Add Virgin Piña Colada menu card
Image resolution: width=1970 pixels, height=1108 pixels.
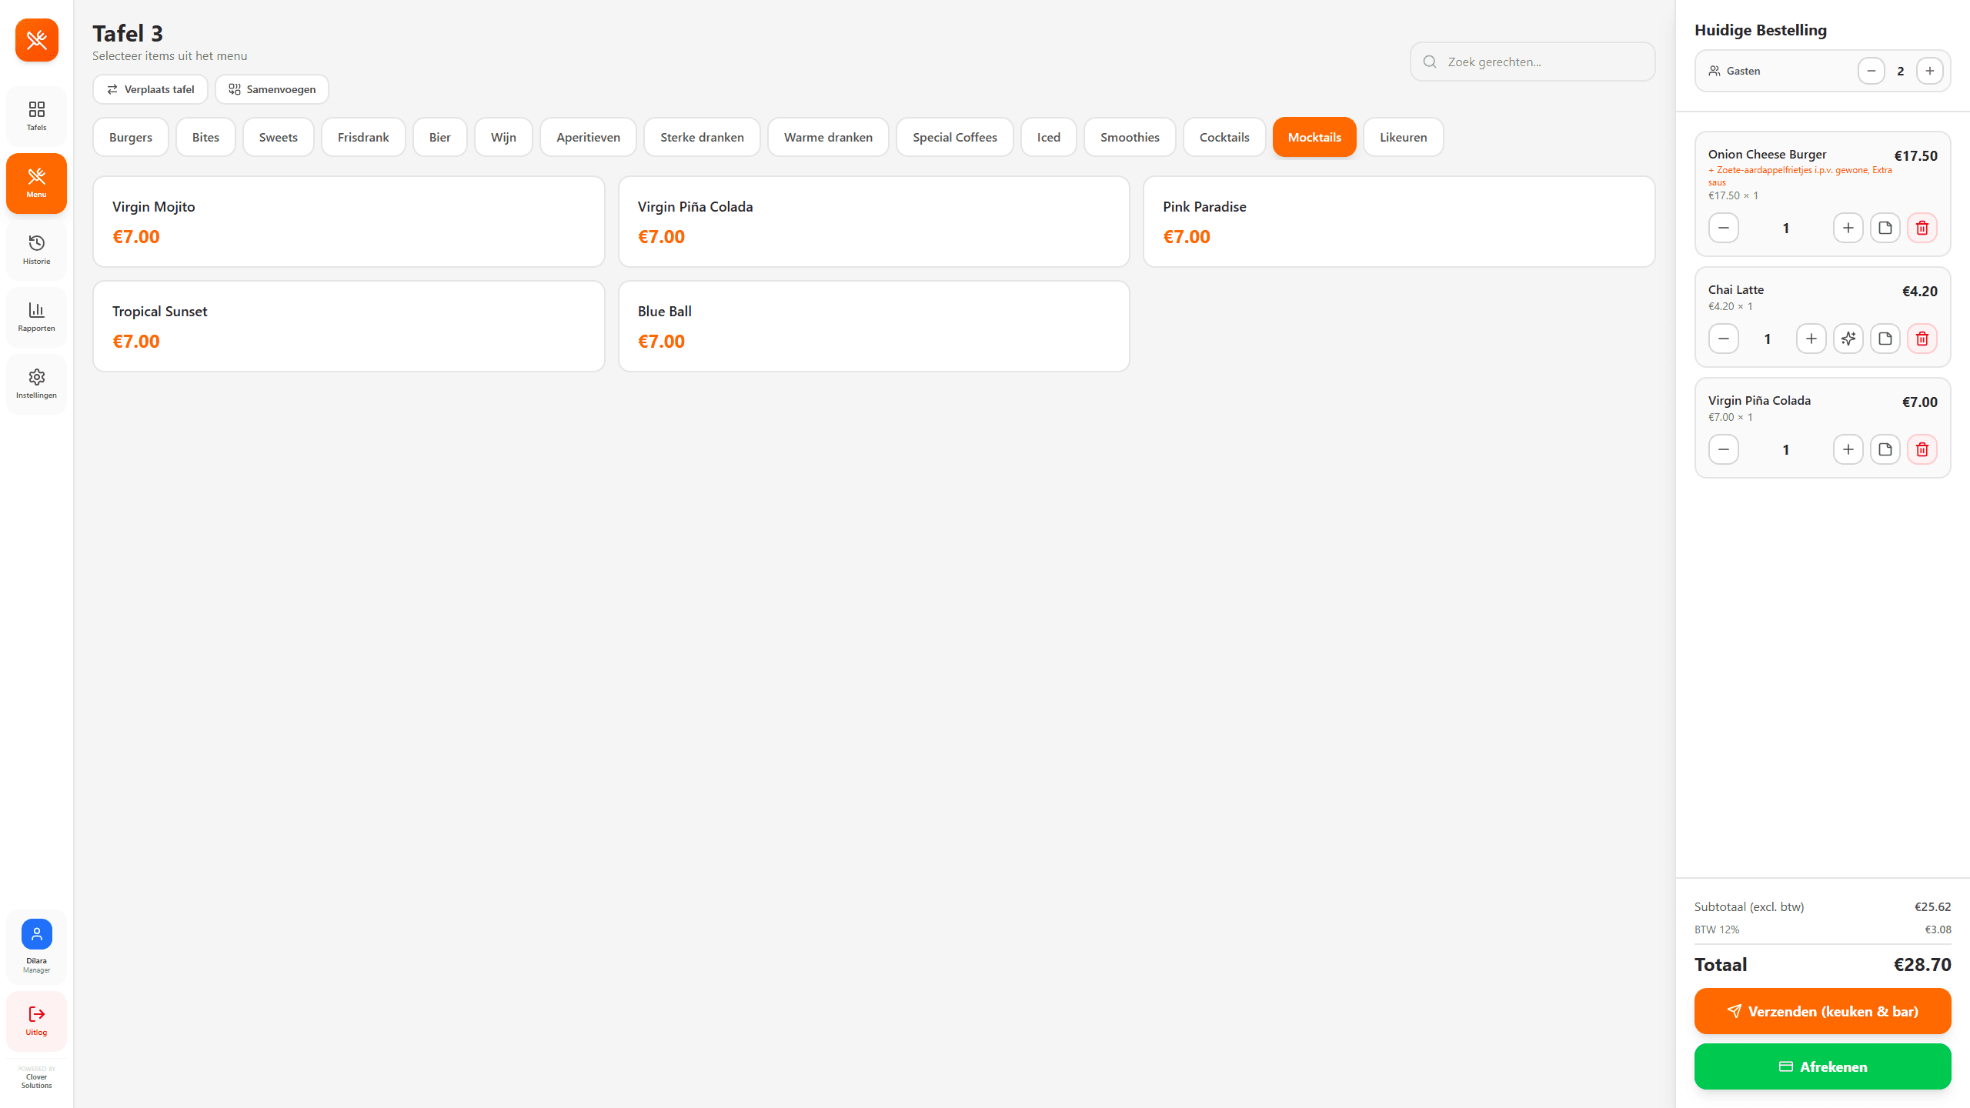coord(873,222)
